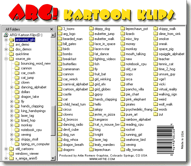191x166 pixels.
Task: Click the zut folder icon
Action: coord(155,114)
